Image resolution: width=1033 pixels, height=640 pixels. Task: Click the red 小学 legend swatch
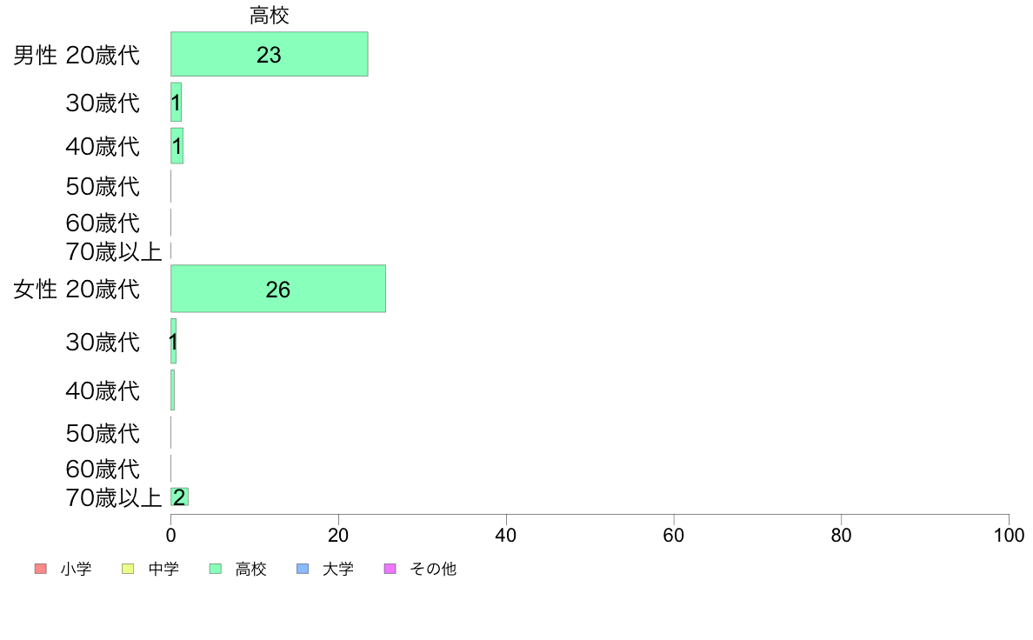pyautogui.click(x=41, y=568)
